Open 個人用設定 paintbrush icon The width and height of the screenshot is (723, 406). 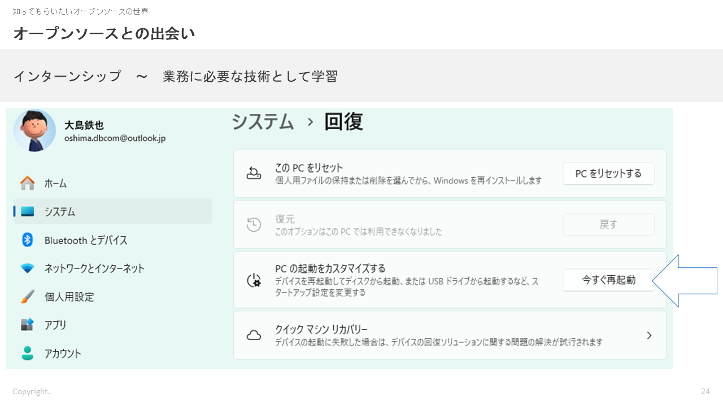coord(27,297)
